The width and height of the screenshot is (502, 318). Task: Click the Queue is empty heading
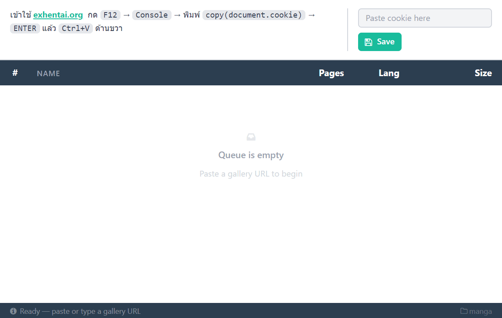pos(251,155)
